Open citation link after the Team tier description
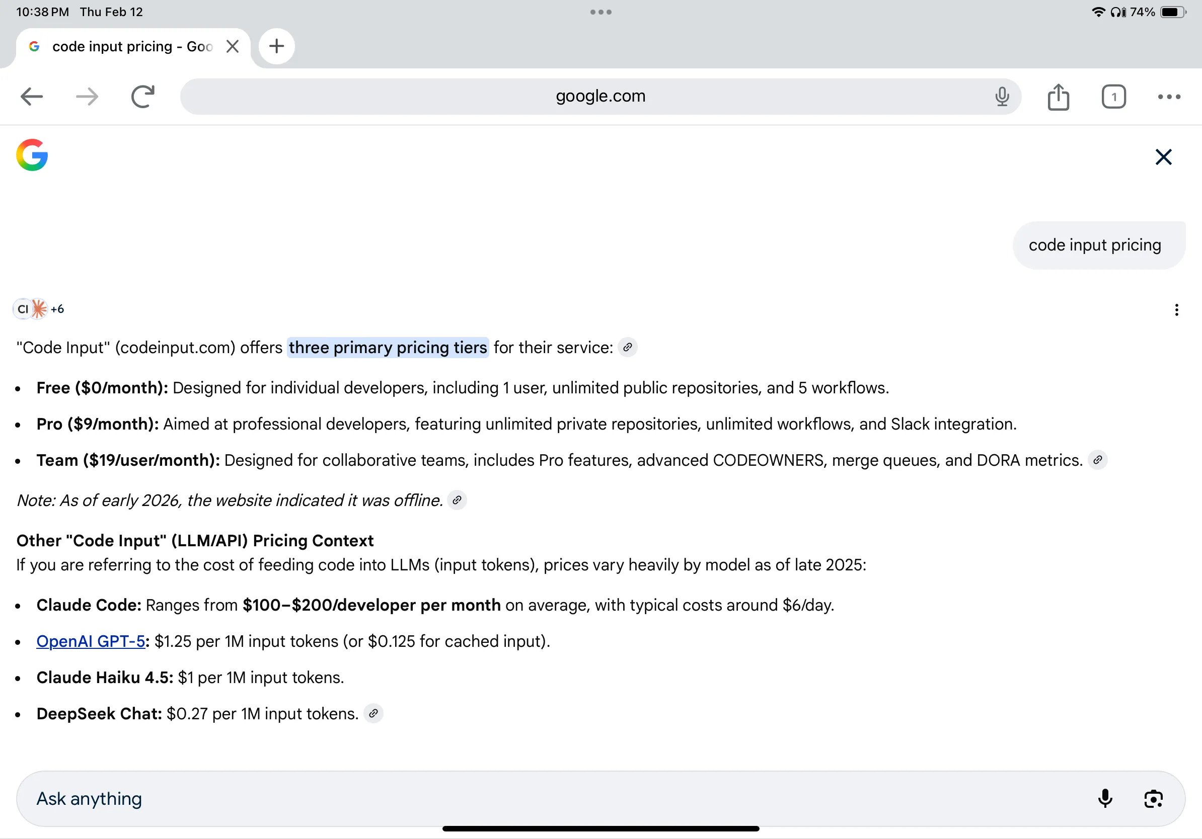 coord(1098,460)
